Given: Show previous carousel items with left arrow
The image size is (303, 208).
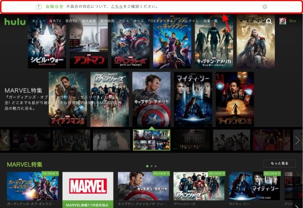Looking at the screenshot, I should pos(5,140).
